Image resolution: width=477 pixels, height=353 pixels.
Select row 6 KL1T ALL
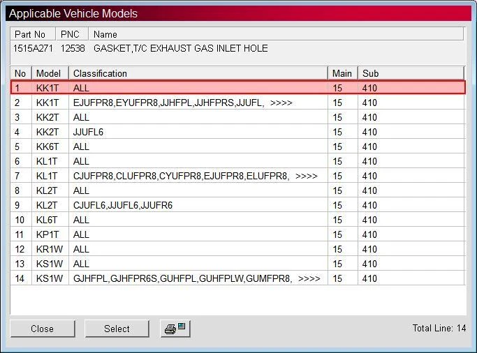238,161
